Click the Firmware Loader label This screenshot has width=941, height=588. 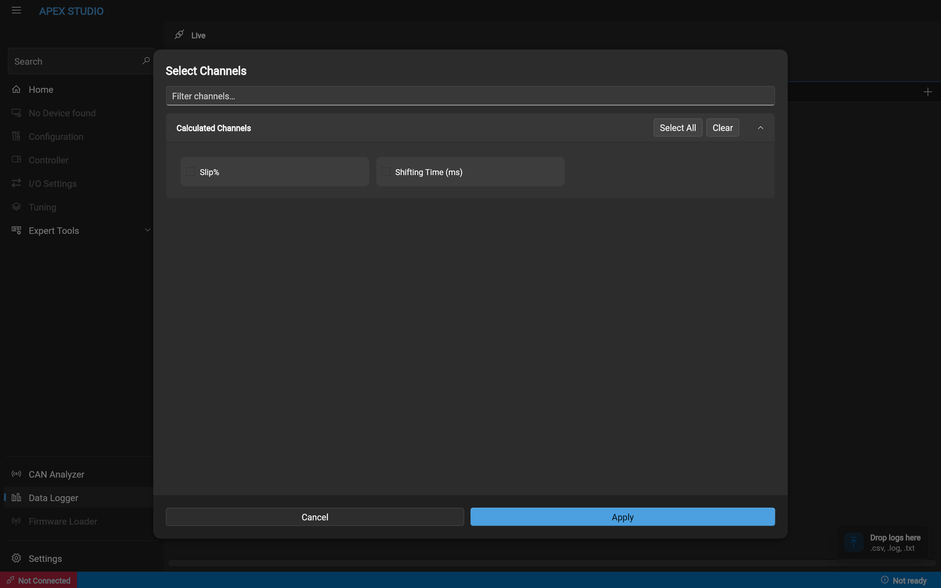point(63,521)
